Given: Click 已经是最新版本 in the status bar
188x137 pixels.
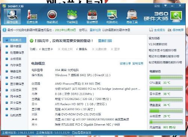Looking at the screenshot, I should (82, 132).
